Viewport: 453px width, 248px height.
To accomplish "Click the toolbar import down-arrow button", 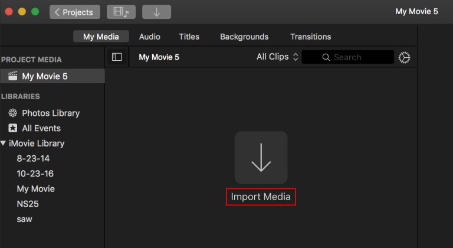I will click(156, 12).
